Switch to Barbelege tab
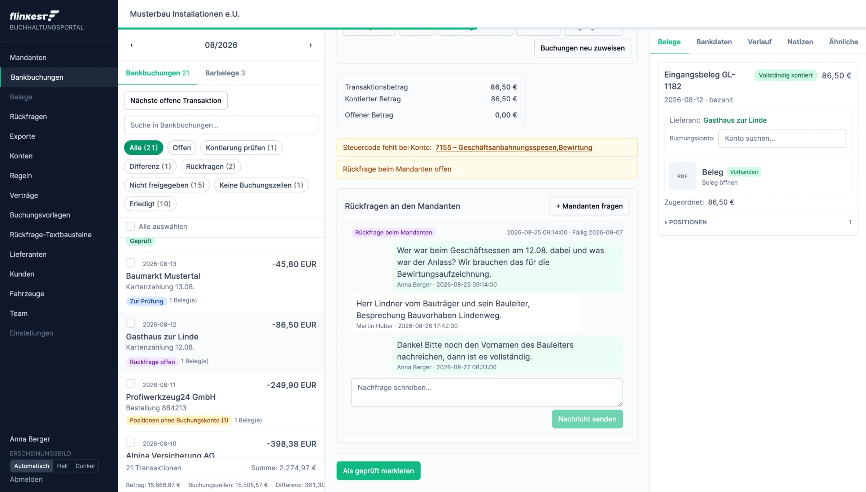 tap(225, 73)
